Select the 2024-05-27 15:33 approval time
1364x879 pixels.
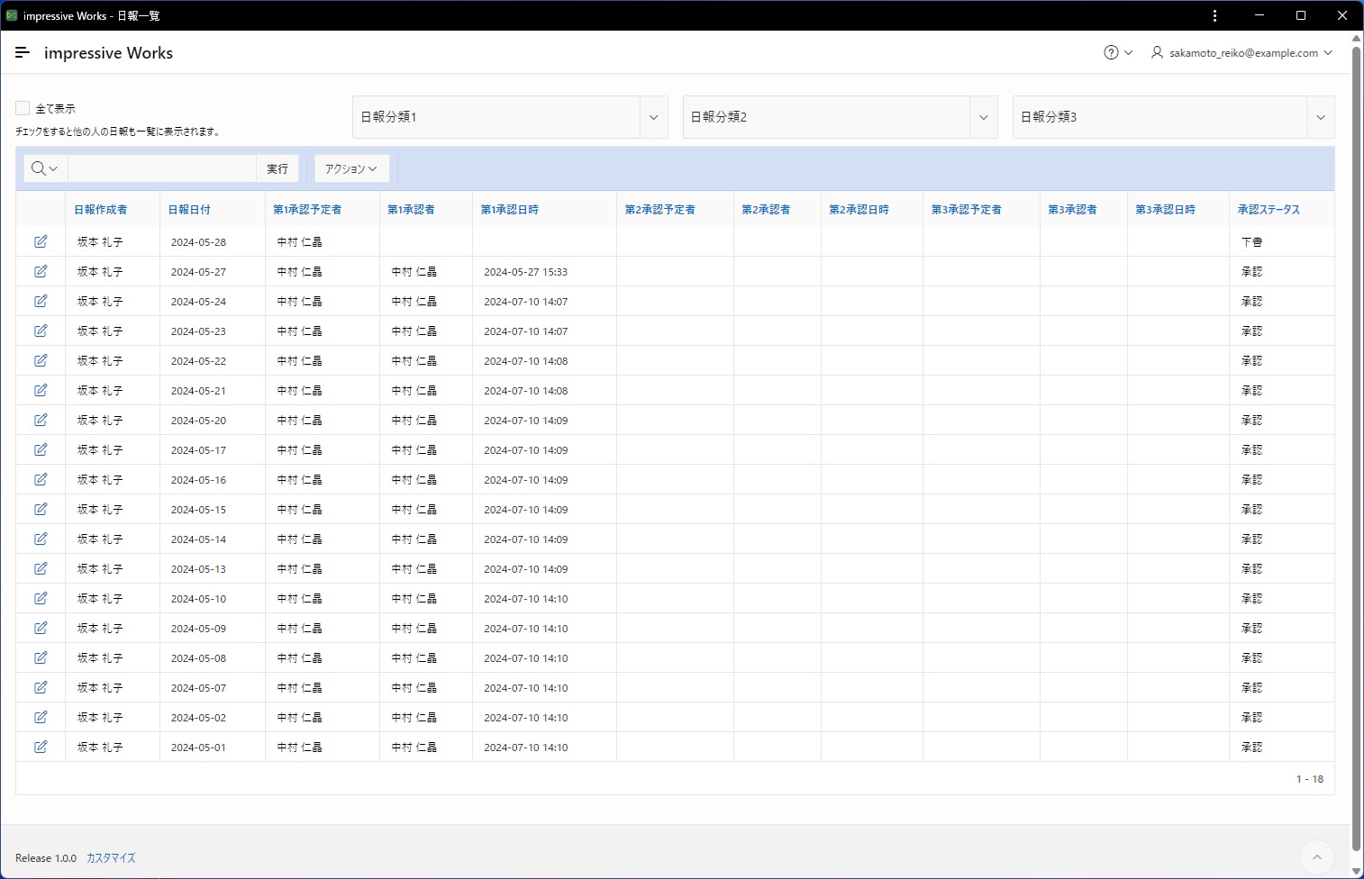pyautogui.click(x=525, y=271)
